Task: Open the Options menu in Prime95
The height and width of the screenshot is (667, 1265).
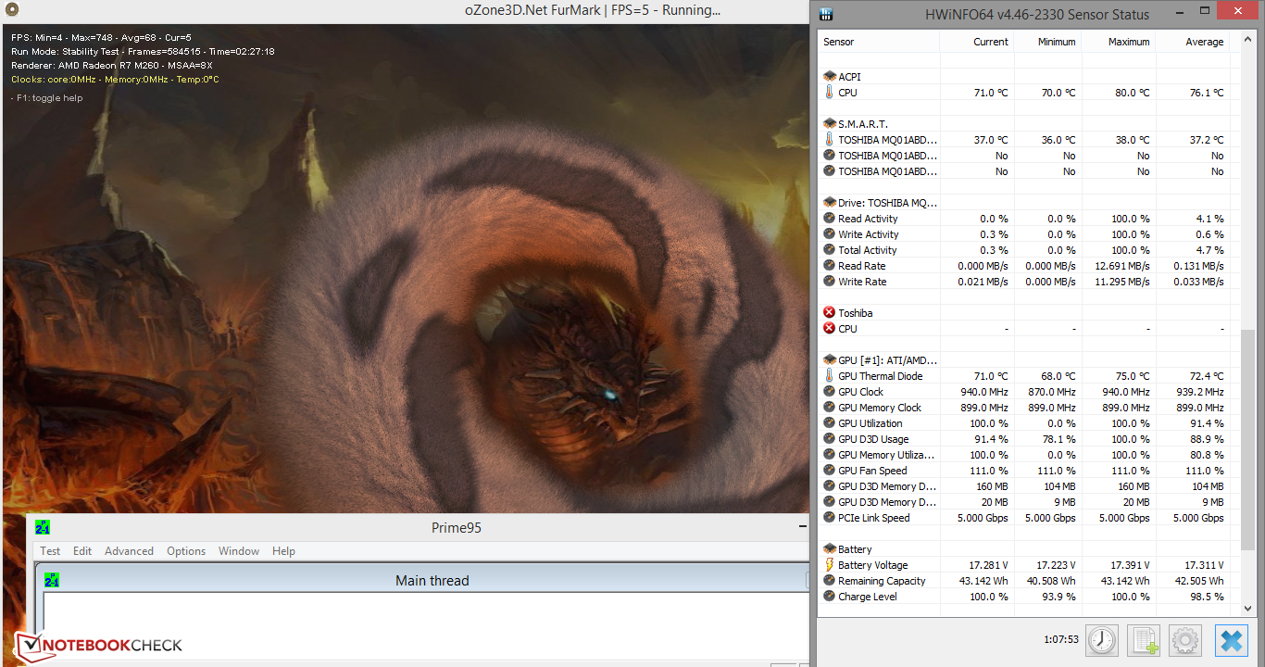Action: (186, 550)
